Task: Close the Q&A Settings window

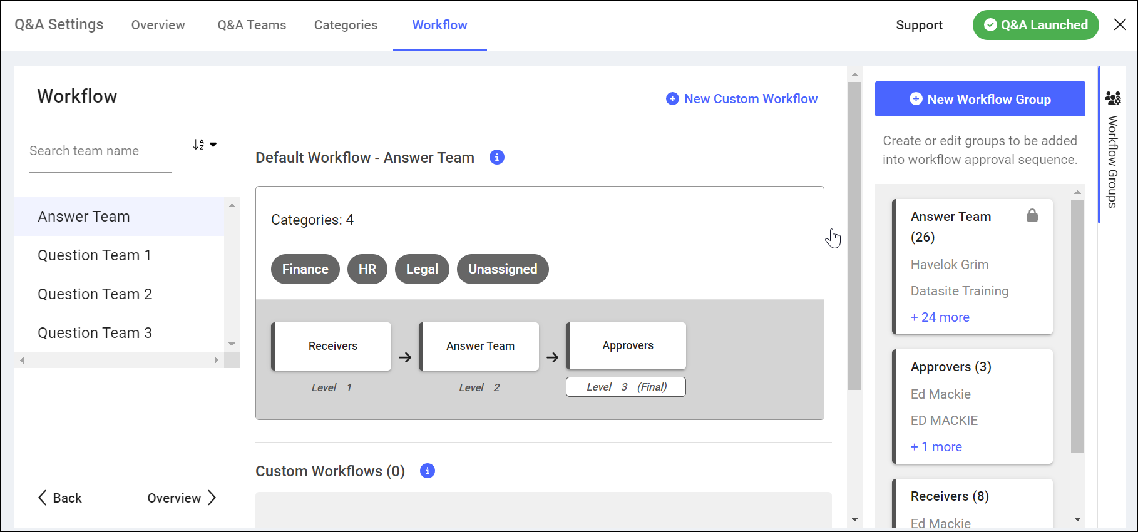Action: 1120,25
